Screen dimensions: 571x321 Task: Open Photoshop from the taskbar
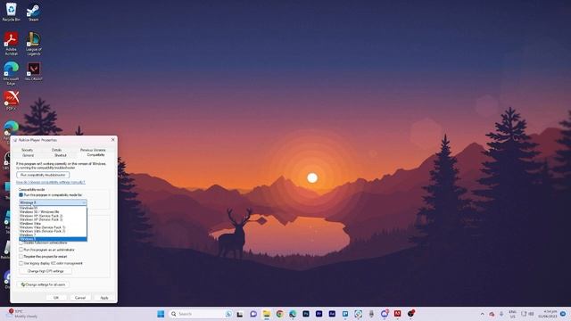pyautogui.click(x=306, y=314)
